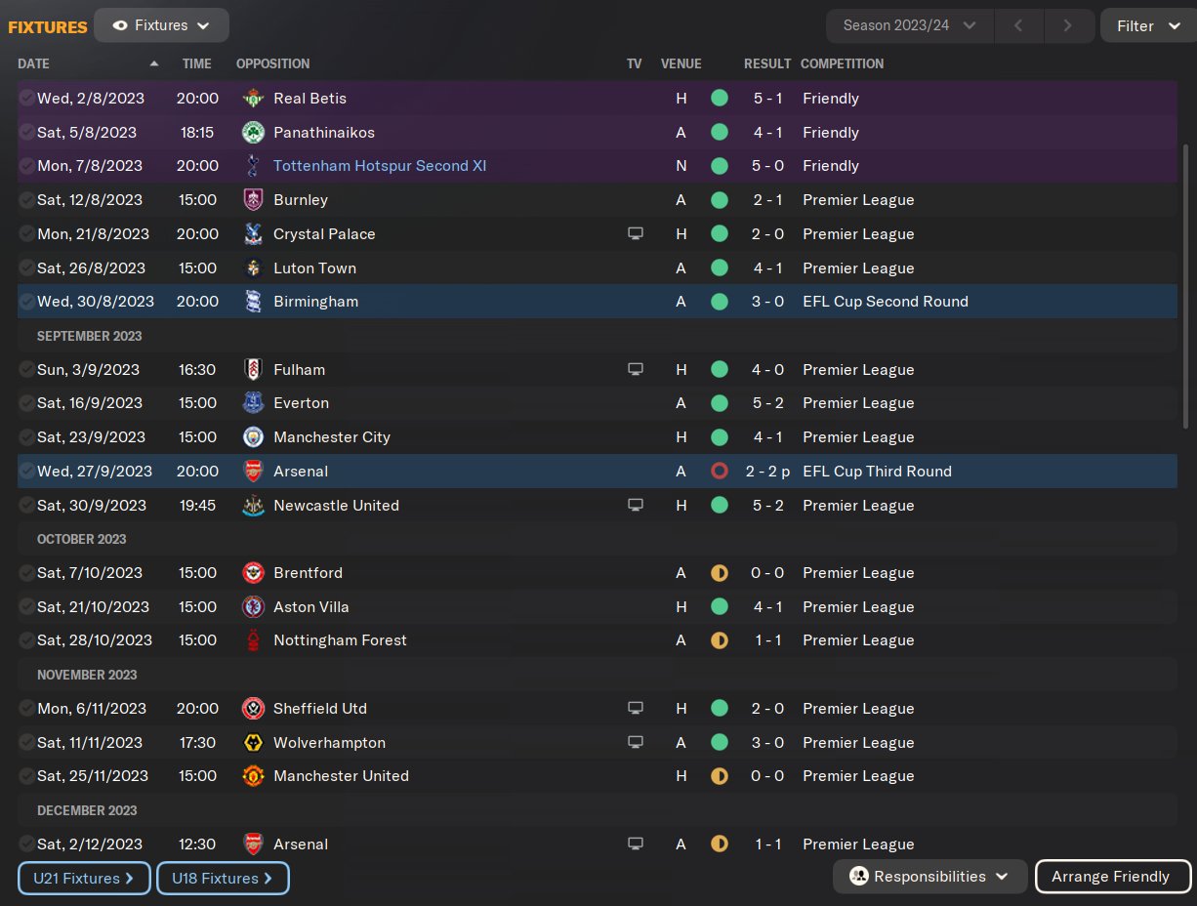
Task: Open the Filter dropdown
Action: pos(1147,25)
